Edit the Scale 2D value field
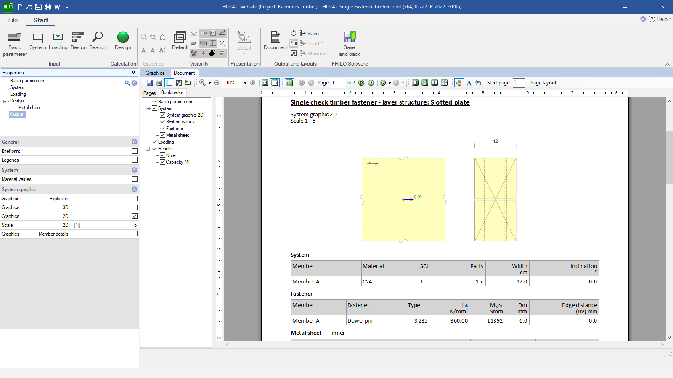673x378 pixels. tap(105, 225)
